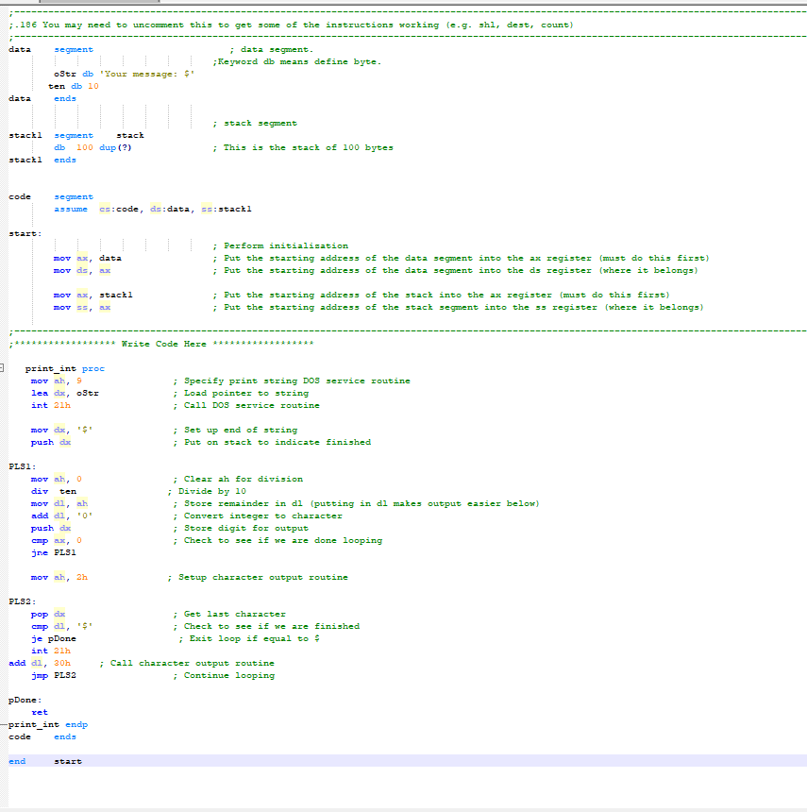Click the 'pDone:' label

click(x=25, y=701)
